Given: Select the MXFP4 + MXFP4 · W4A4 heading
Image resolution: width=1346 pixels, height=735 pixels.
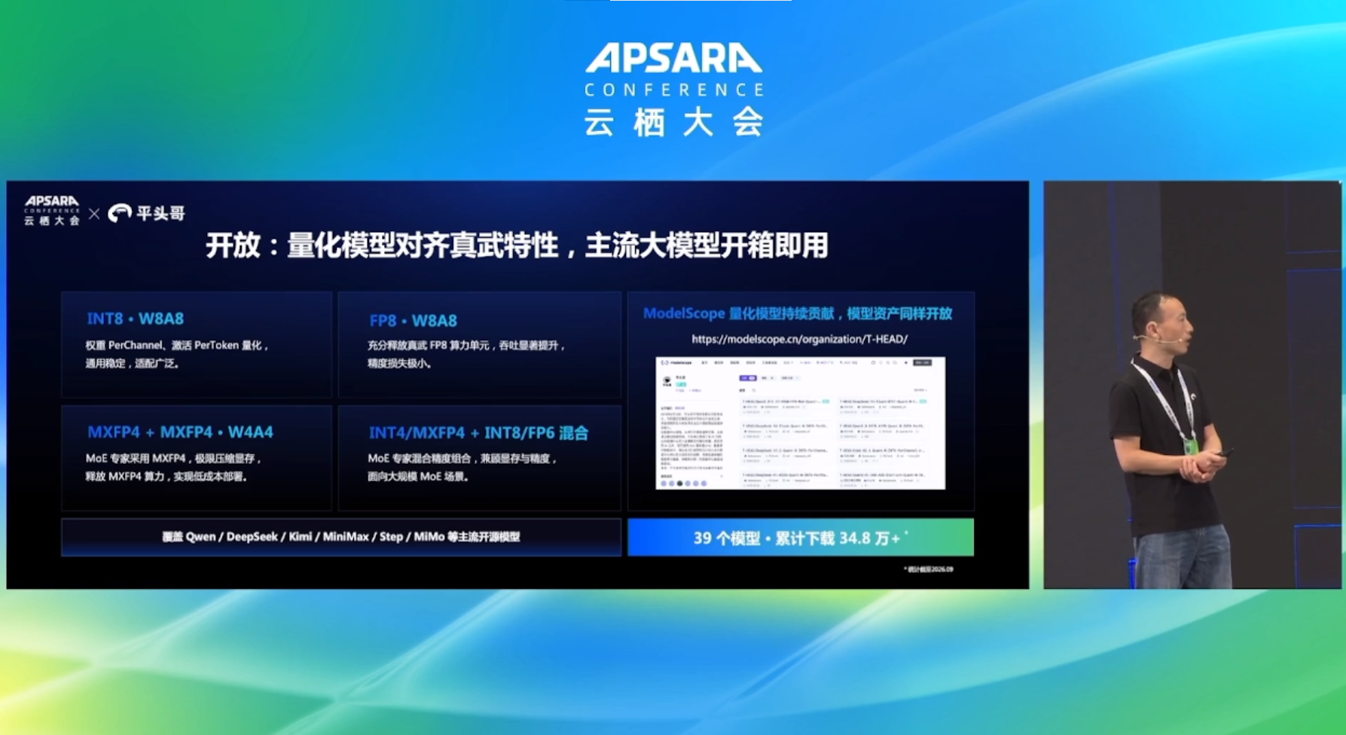Looking at the screenshot, I should click(180, 432).
